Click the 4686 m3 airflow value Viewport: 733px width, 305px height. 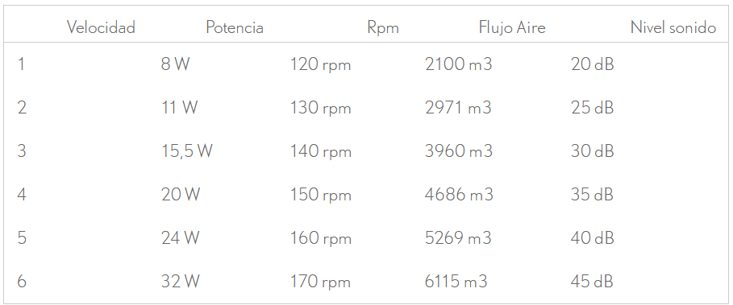(x=459, y=195)
